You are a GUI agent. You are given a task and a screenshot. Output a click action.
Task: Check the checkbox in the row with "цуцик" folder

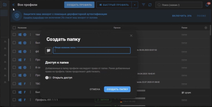pyautogui.click(x=14, y=92)
